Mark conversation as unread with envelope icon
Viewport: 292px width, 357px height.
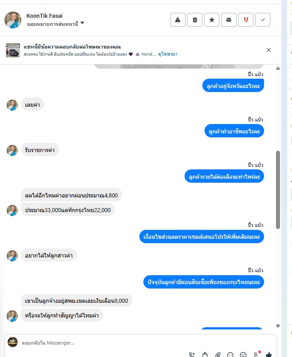(229, 20)
